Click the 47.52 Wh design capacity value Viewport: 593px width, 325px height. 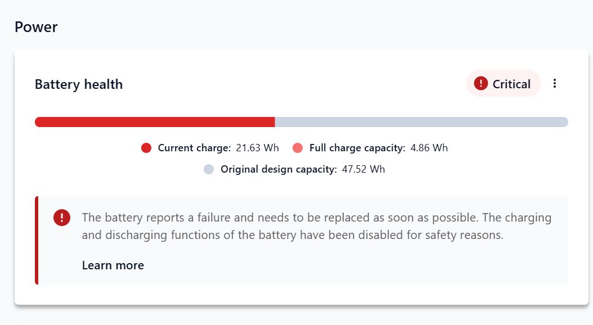363,169
